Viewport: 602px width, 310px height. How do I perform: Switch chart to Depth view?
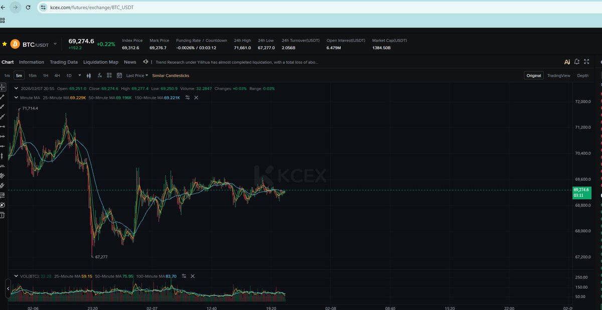583,76
